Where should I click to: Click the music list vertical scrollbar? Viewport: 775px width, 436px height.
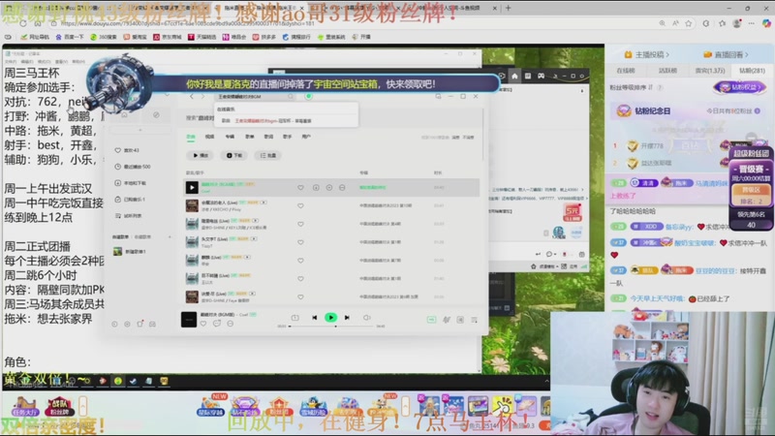[482, 134]
